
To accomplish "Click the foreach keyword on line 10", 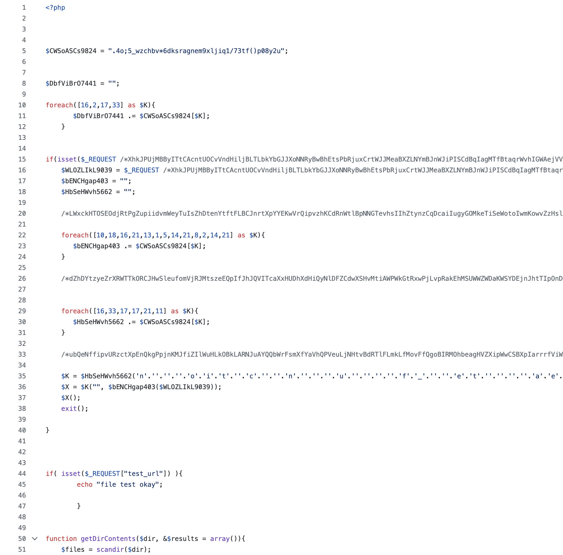I will [x=59, y=105].
